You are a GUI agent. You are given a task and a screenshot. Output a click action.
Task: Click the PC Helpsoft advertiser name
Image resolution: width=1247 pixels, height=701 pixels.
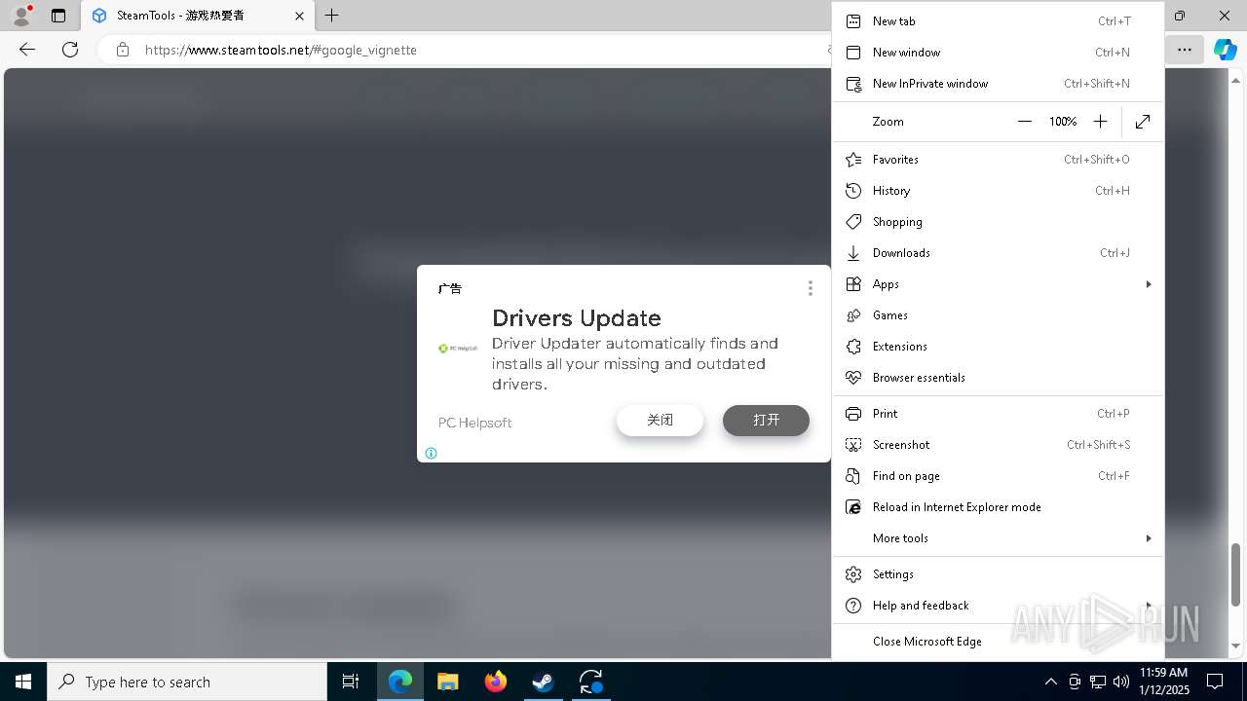(474, 423)
